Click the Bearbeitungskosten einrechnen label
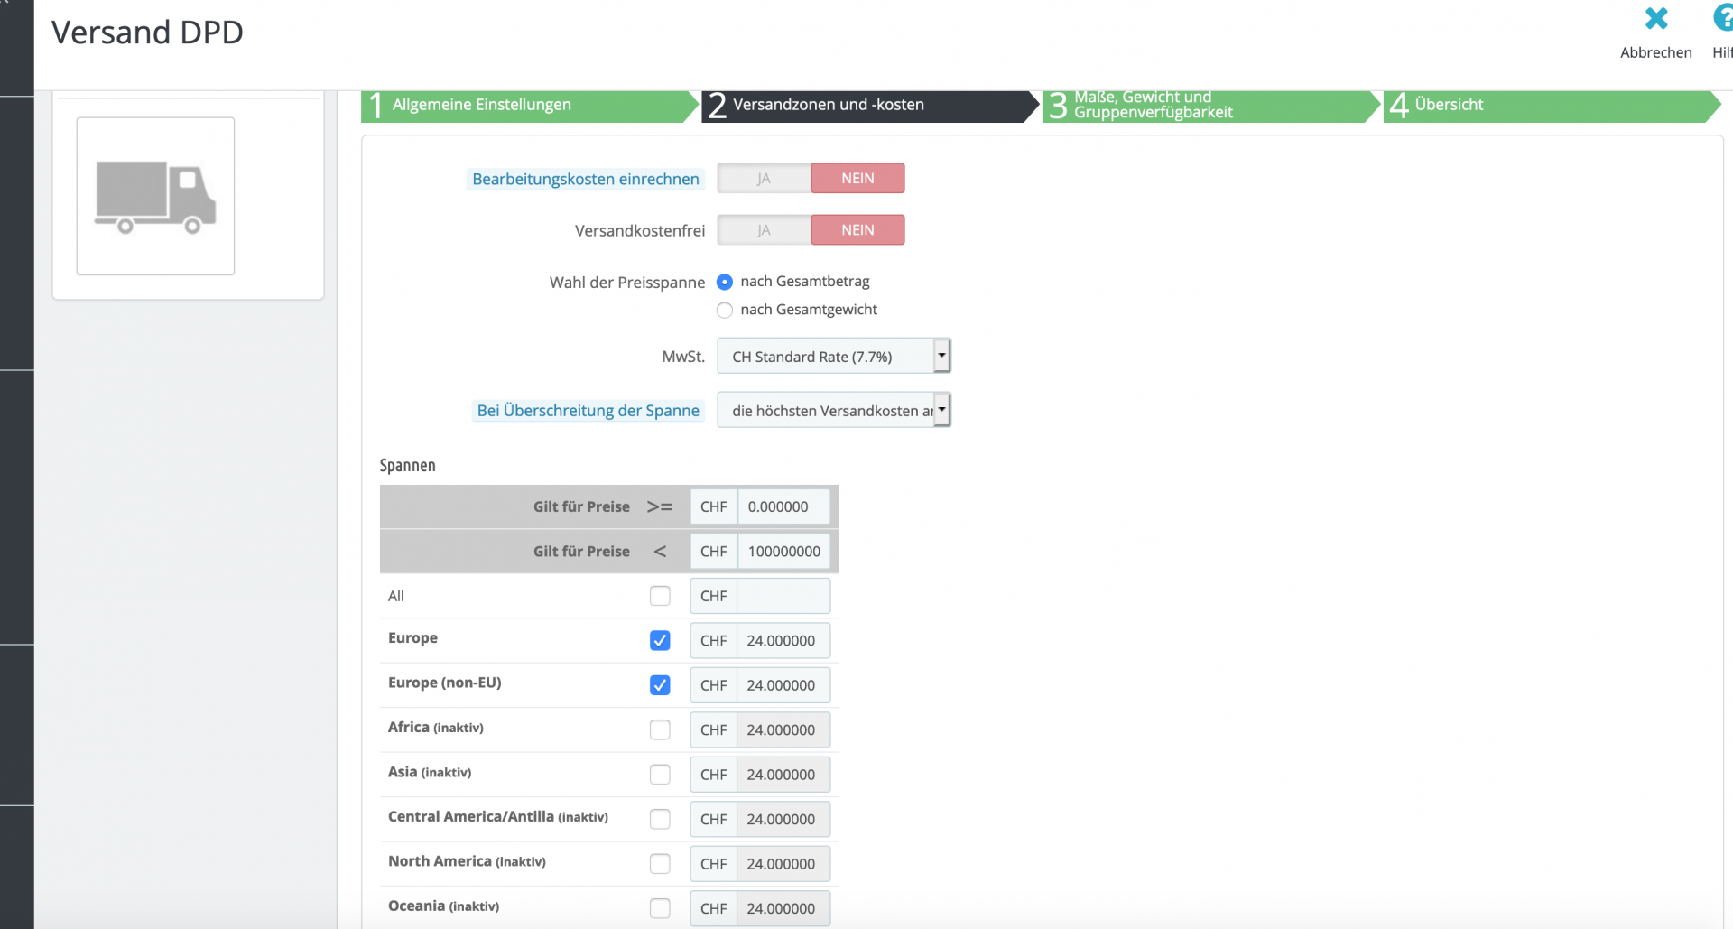1733x929 pixels. pyautogui.click(x=586, y=180)
